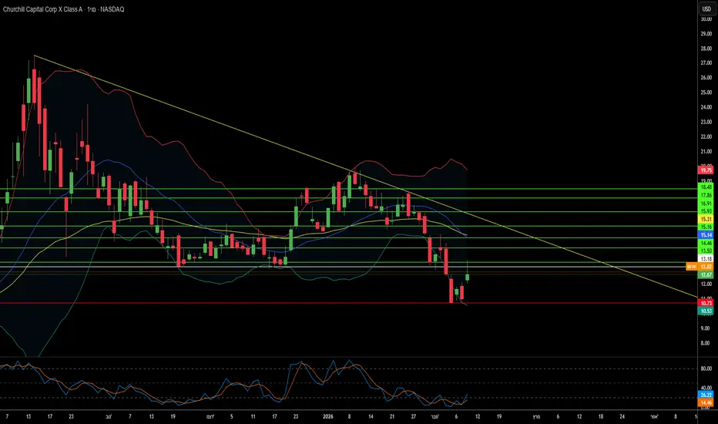This screenshot has width=718, height=424.
Task: Click the orange 12.82 price label
Action: (x=705, y=267)
